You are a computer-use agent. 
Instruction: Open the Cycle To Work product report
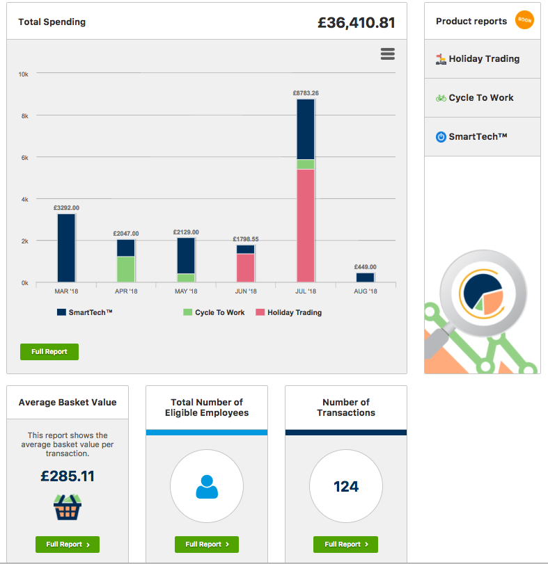[x=483, y=98]
